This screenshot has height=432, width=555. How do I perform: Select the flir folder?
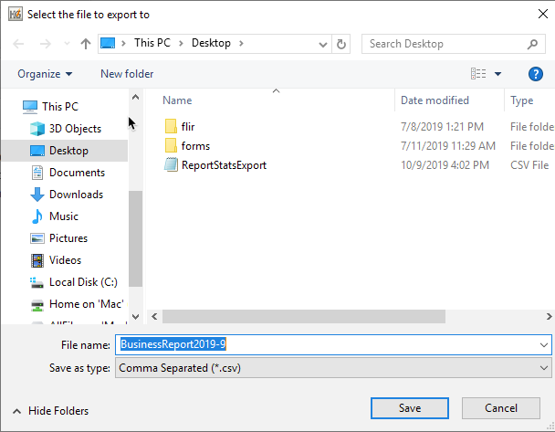[x=188, y=127]
